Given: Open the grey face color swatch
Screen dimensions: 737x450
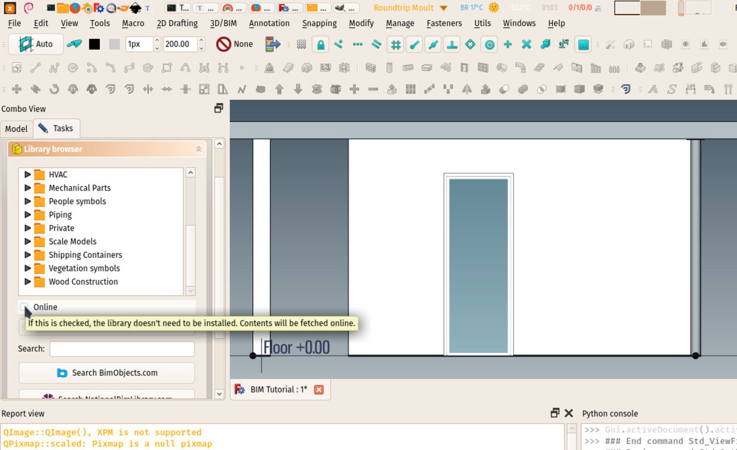Looking at the screenshot, I should click(x=114, y=44).
